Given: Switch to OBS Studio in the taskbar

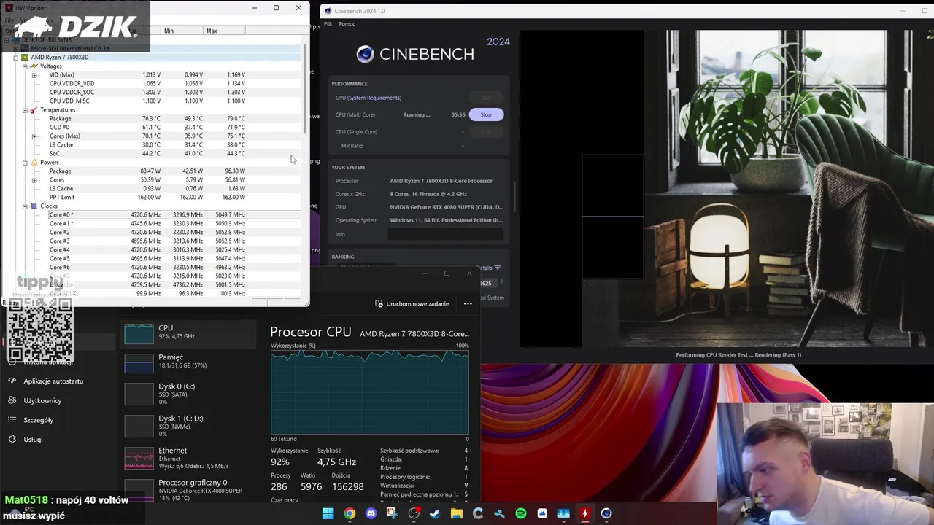Looking at the screenshot, I should click(414, 513).
